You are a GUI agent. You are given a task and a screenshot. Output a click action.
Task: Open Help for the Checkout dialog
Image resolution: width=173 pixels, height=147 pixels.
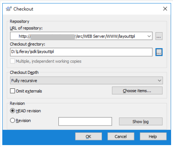[x=153, y=136]
